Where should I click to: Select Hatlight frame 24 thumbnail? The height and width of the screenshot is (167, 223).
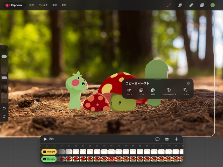tap(61, 152)
